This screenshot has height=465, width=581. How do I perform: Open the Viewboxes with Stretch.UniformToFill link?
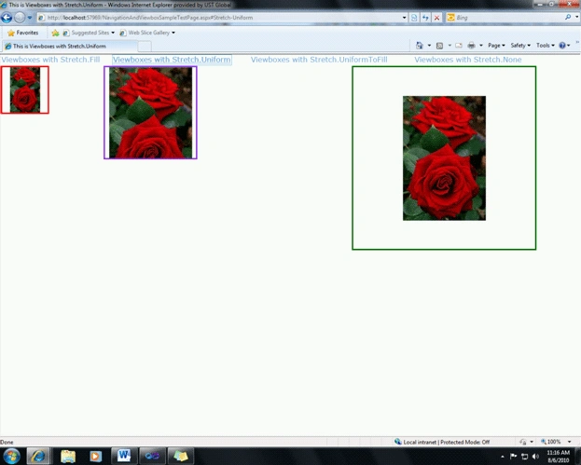coord(319,60)
